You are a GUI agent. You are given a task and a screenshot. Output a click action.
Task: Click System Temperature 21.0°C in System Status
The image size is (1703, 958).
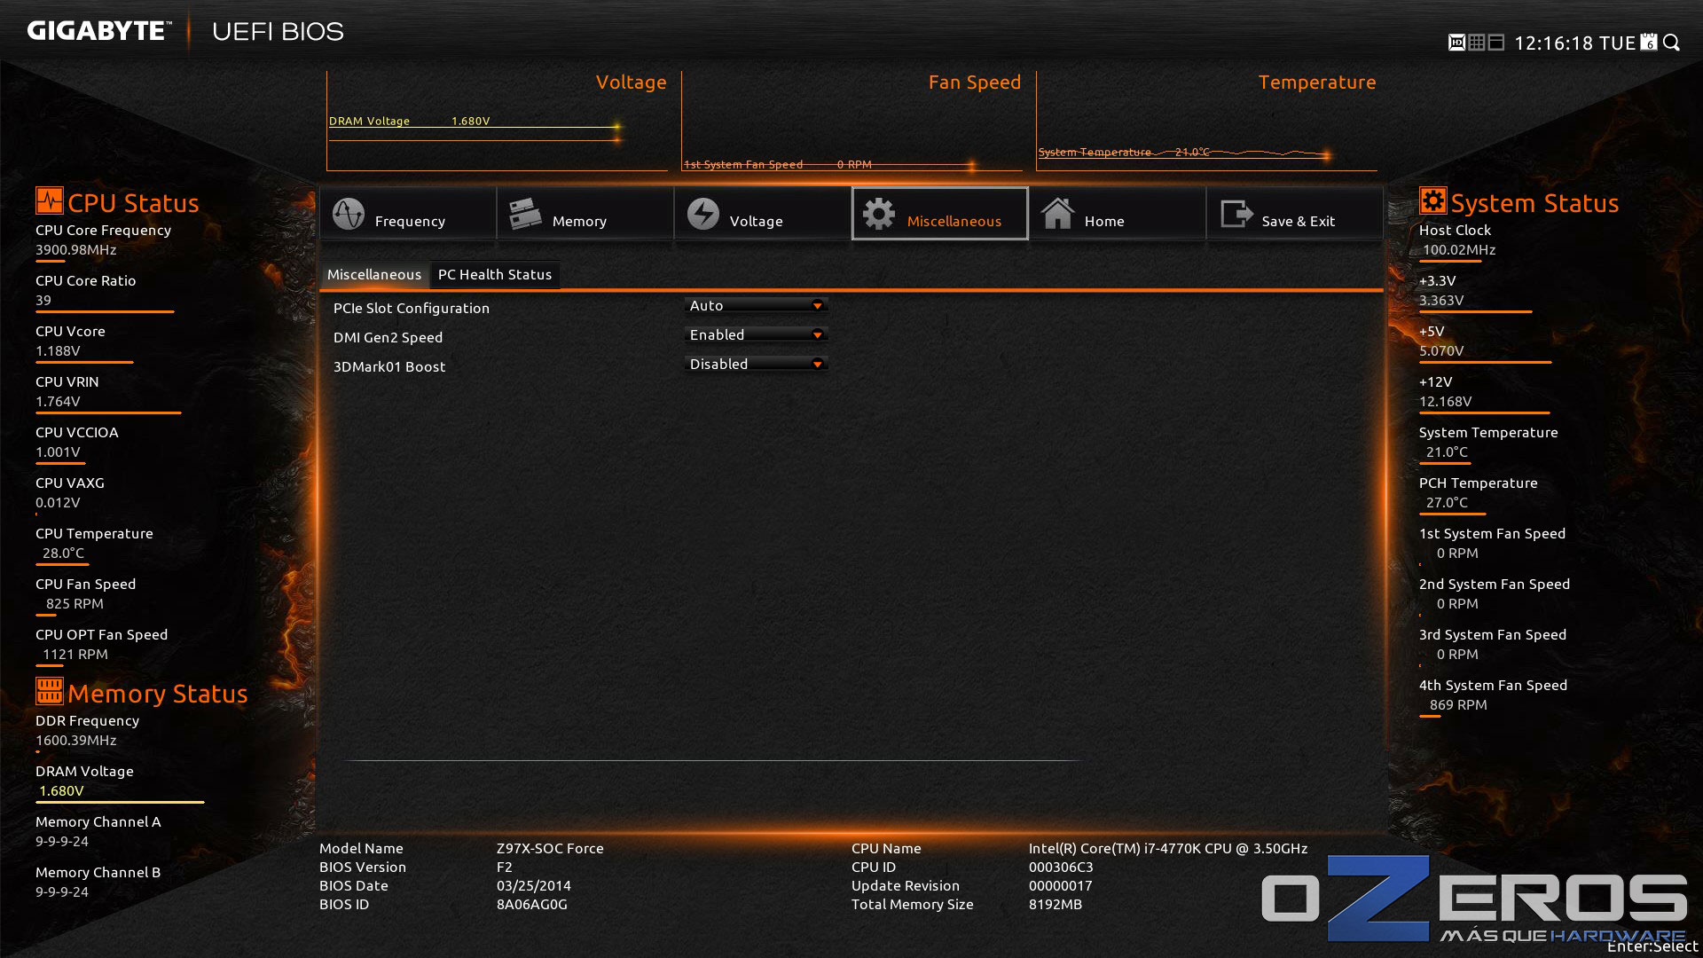pyautogui.click(x=1447, y=452)
